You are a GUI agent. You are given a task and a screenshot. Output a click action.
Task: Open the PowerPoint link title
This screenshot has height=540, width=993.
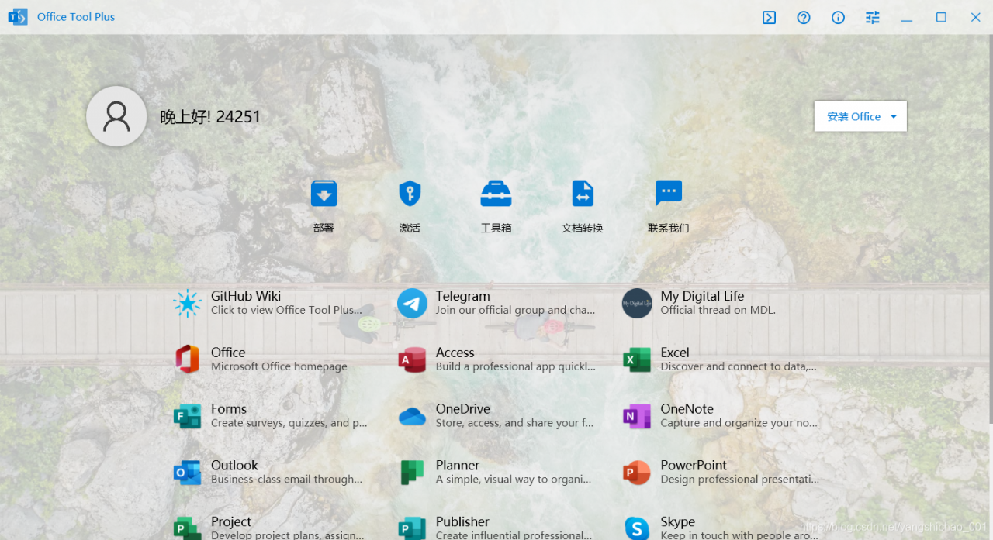click(694, 466)
